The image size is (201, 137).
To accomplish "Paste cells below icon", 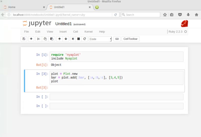I will 52,39.
